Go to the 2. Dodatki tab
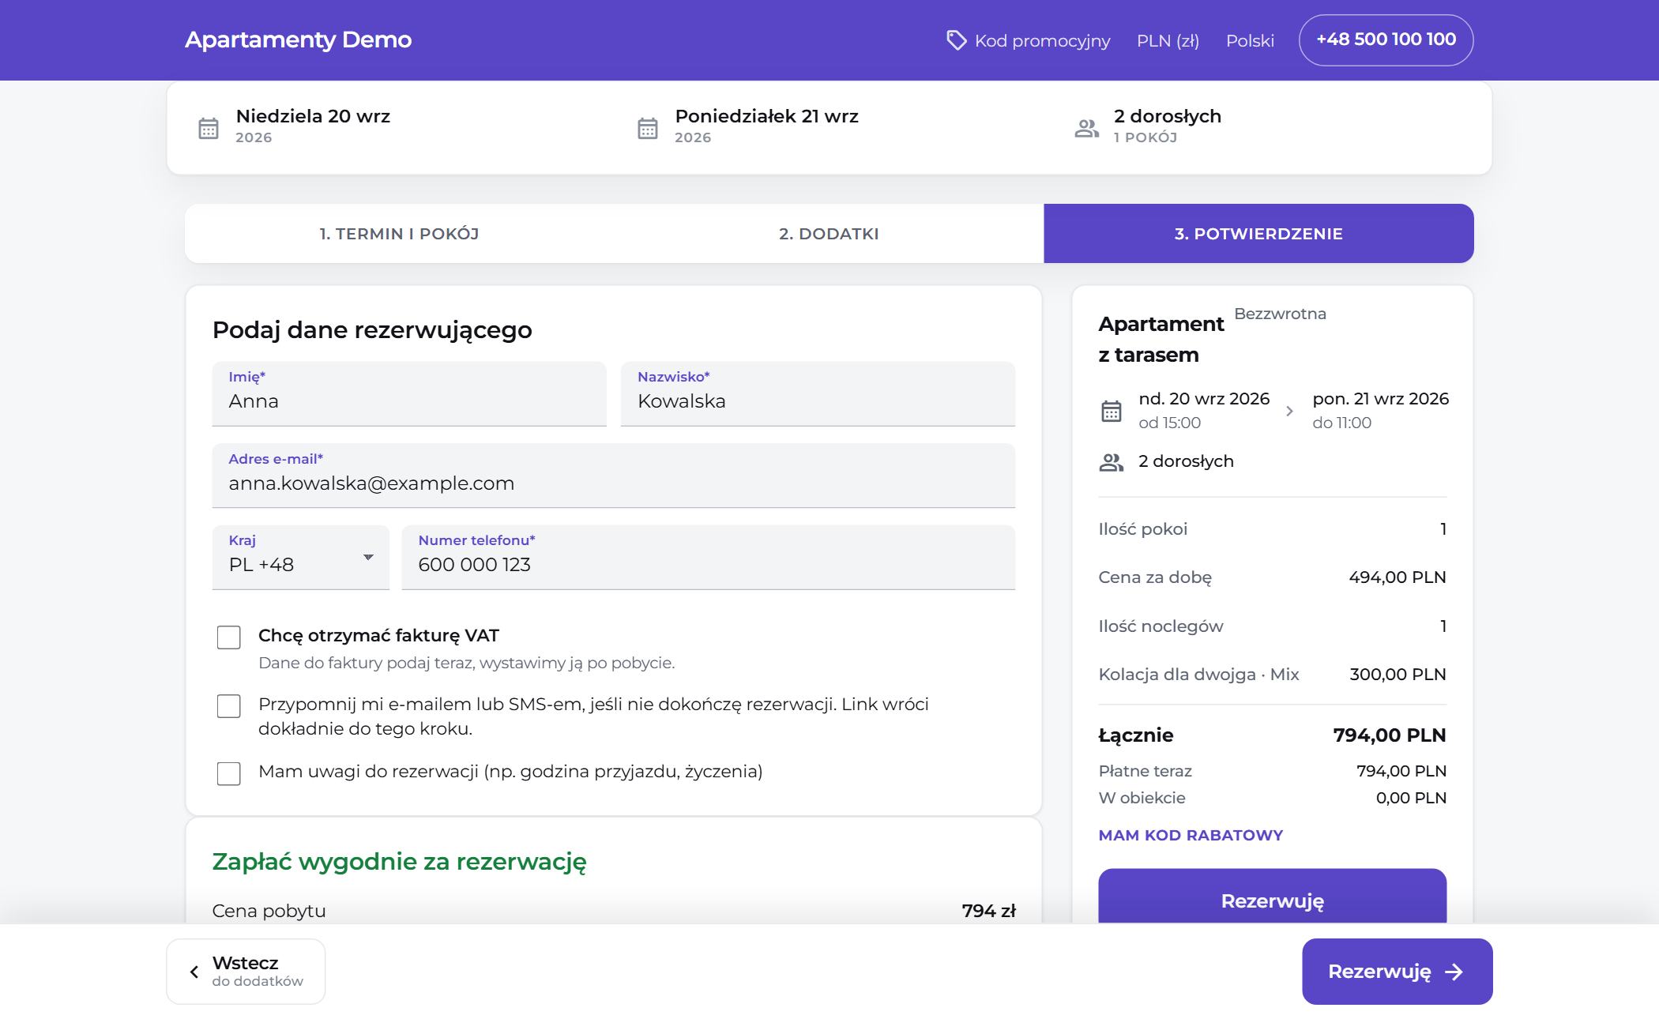 pos(829,234)
